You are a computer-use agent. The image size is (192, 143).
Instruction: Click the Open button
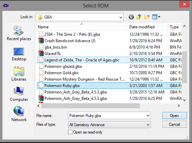click(174, 116)
